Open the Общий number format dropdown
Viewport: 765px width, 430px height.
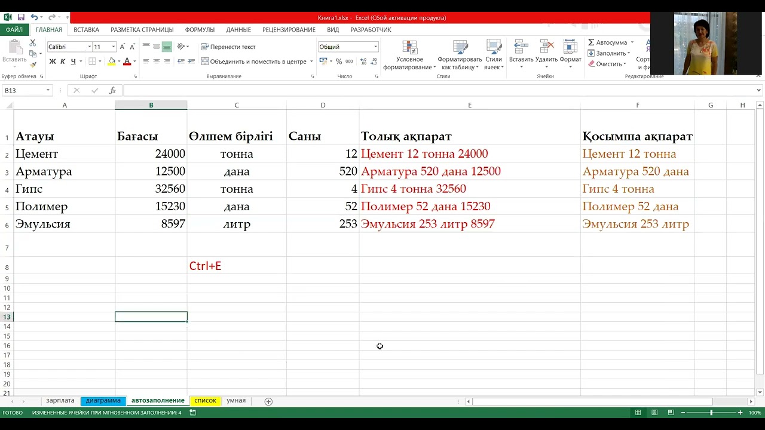pyautogui.click(x=375, y=47)
